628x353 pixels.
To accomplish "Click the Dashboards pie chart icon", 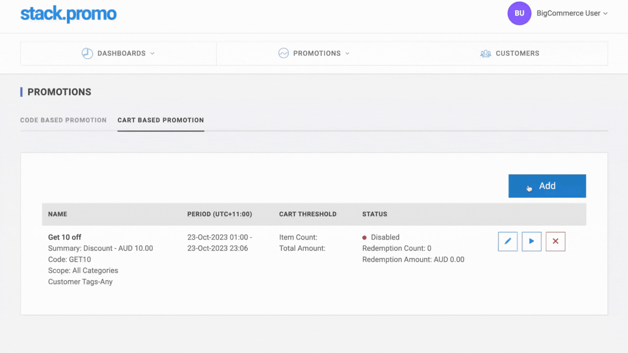I will 87,53.
